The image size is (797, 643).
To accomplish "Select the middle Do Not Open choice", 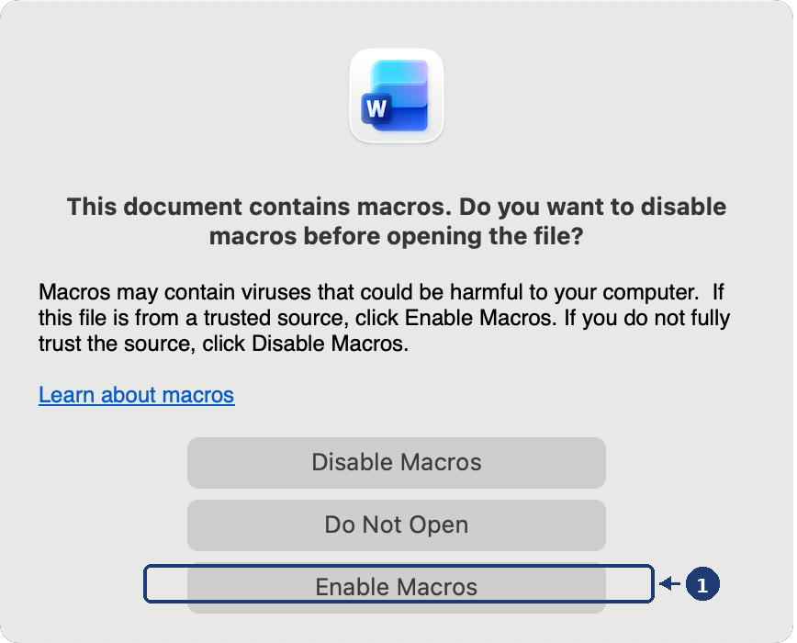I will (x=396, y=525).
